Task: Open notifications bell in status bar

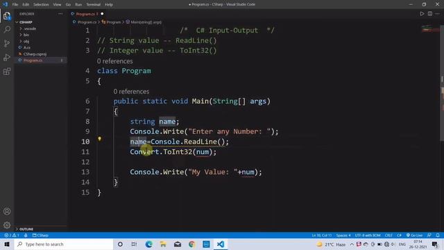Action: pos(438,235)
